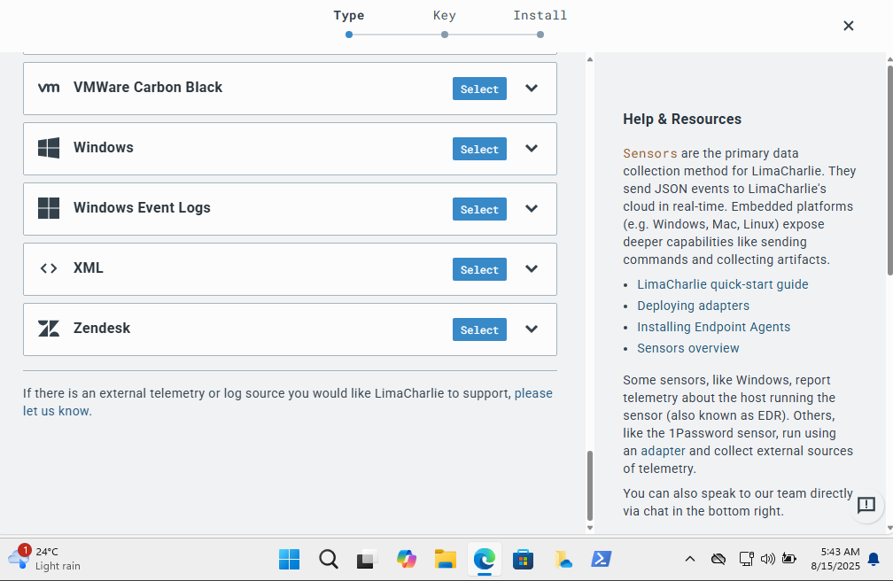Click the sensor list scroll-up arrow
893x581 pixels.
[590, 59]
